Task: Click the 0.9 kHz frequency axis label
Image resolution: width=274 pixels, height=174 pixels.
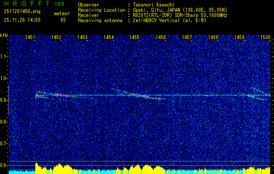Action: tap(3, 100)
